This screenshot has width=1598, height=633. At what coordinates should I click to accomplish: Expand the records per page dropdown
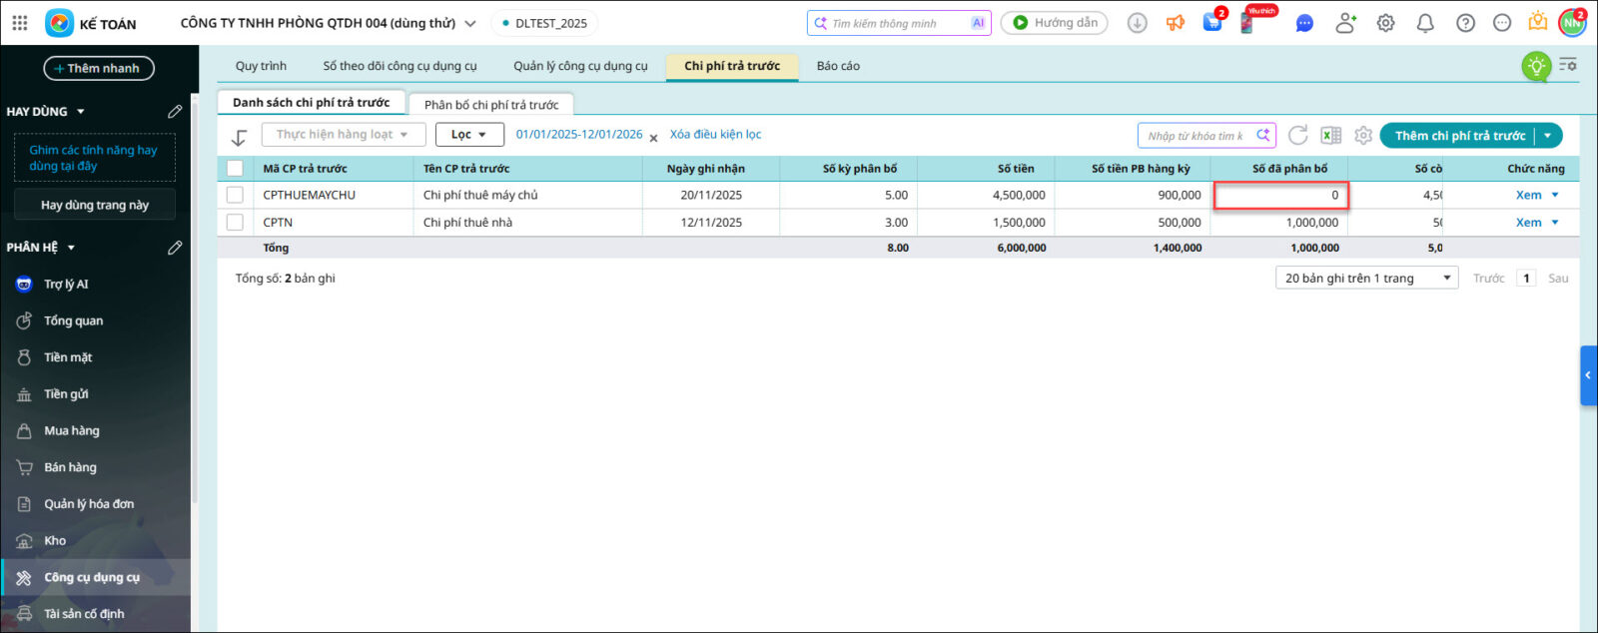click(1365, 278)
